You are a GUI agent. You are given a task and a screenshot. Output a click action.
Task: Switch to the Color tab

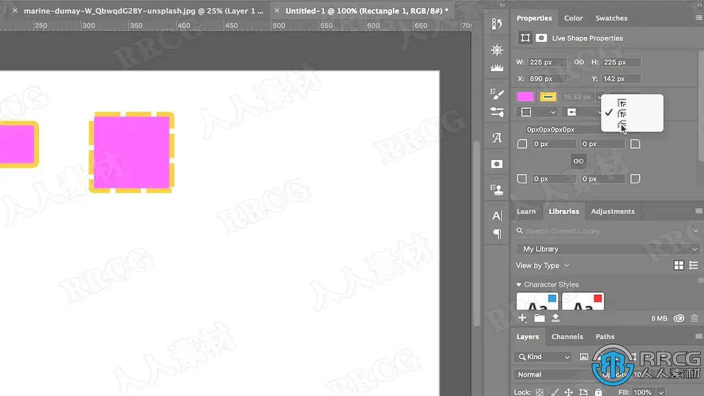coord(573,18)
